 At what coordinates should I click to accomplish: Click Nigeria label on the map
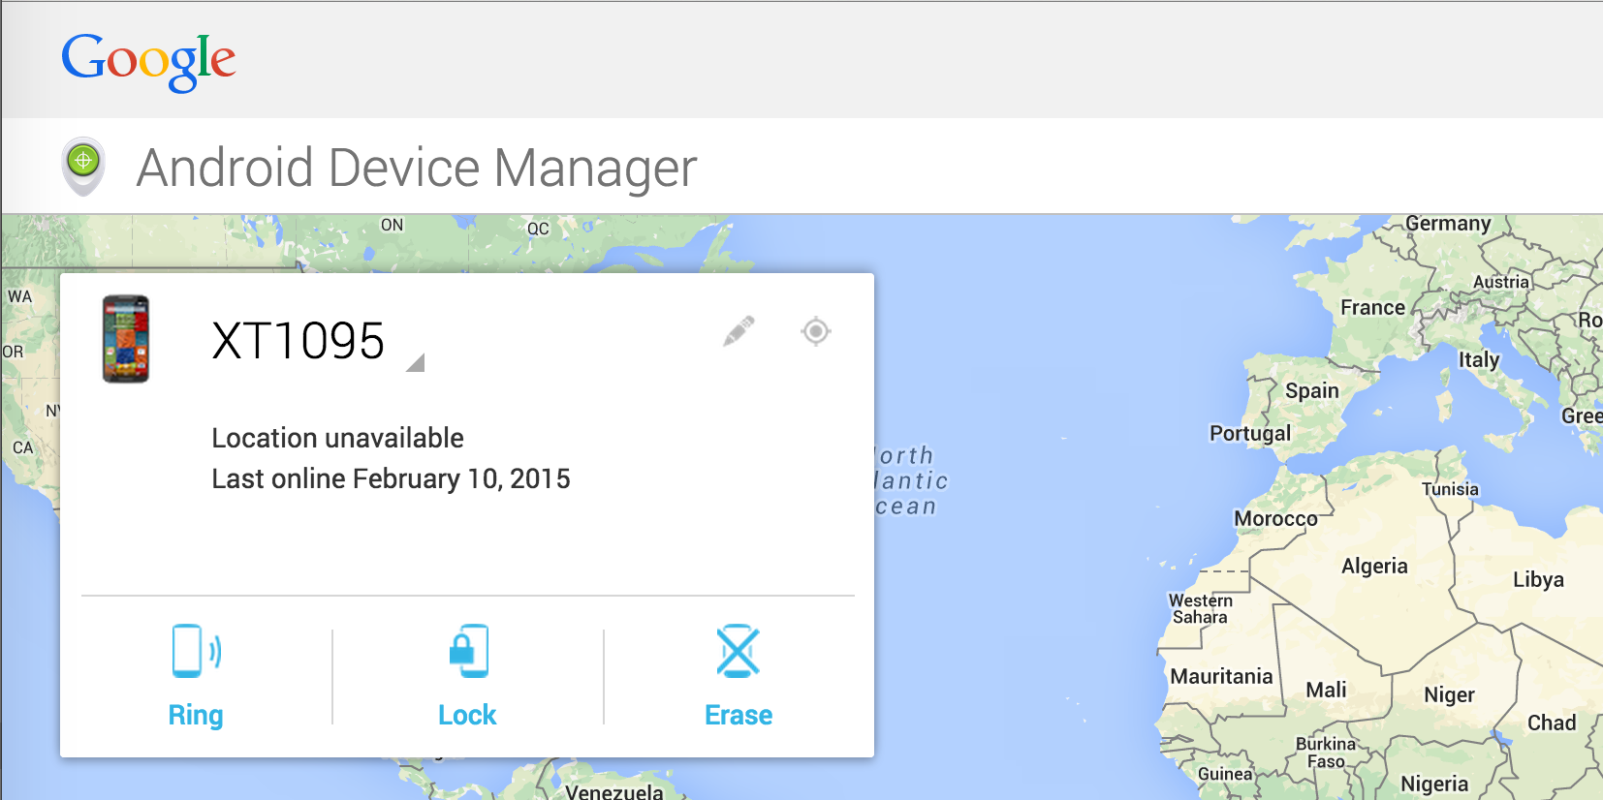tap(1434, 784)
